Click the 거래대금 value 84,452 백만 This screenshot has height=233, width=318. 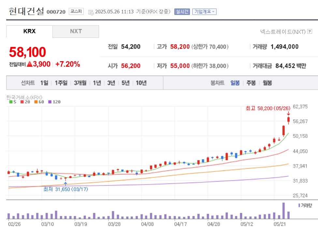click(x=291, y=66)
